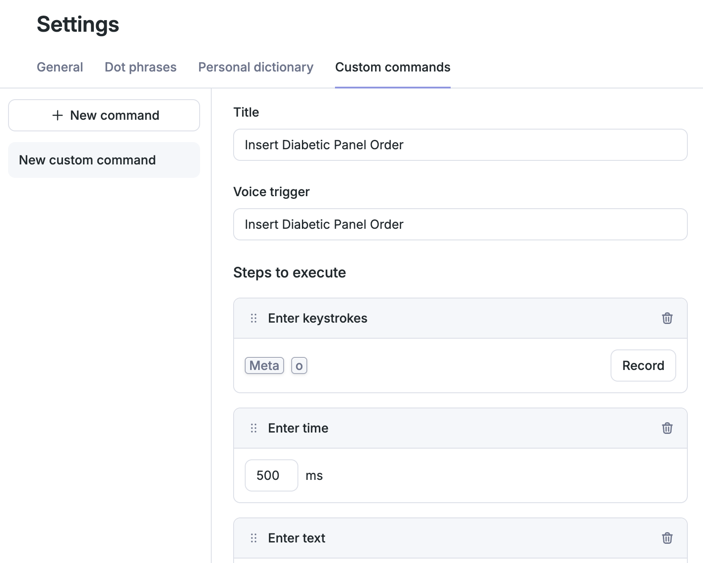The image size is (703, 563).
Task: Grab the Enter keystrokes drag handle
Action: (x=254, y=318)
